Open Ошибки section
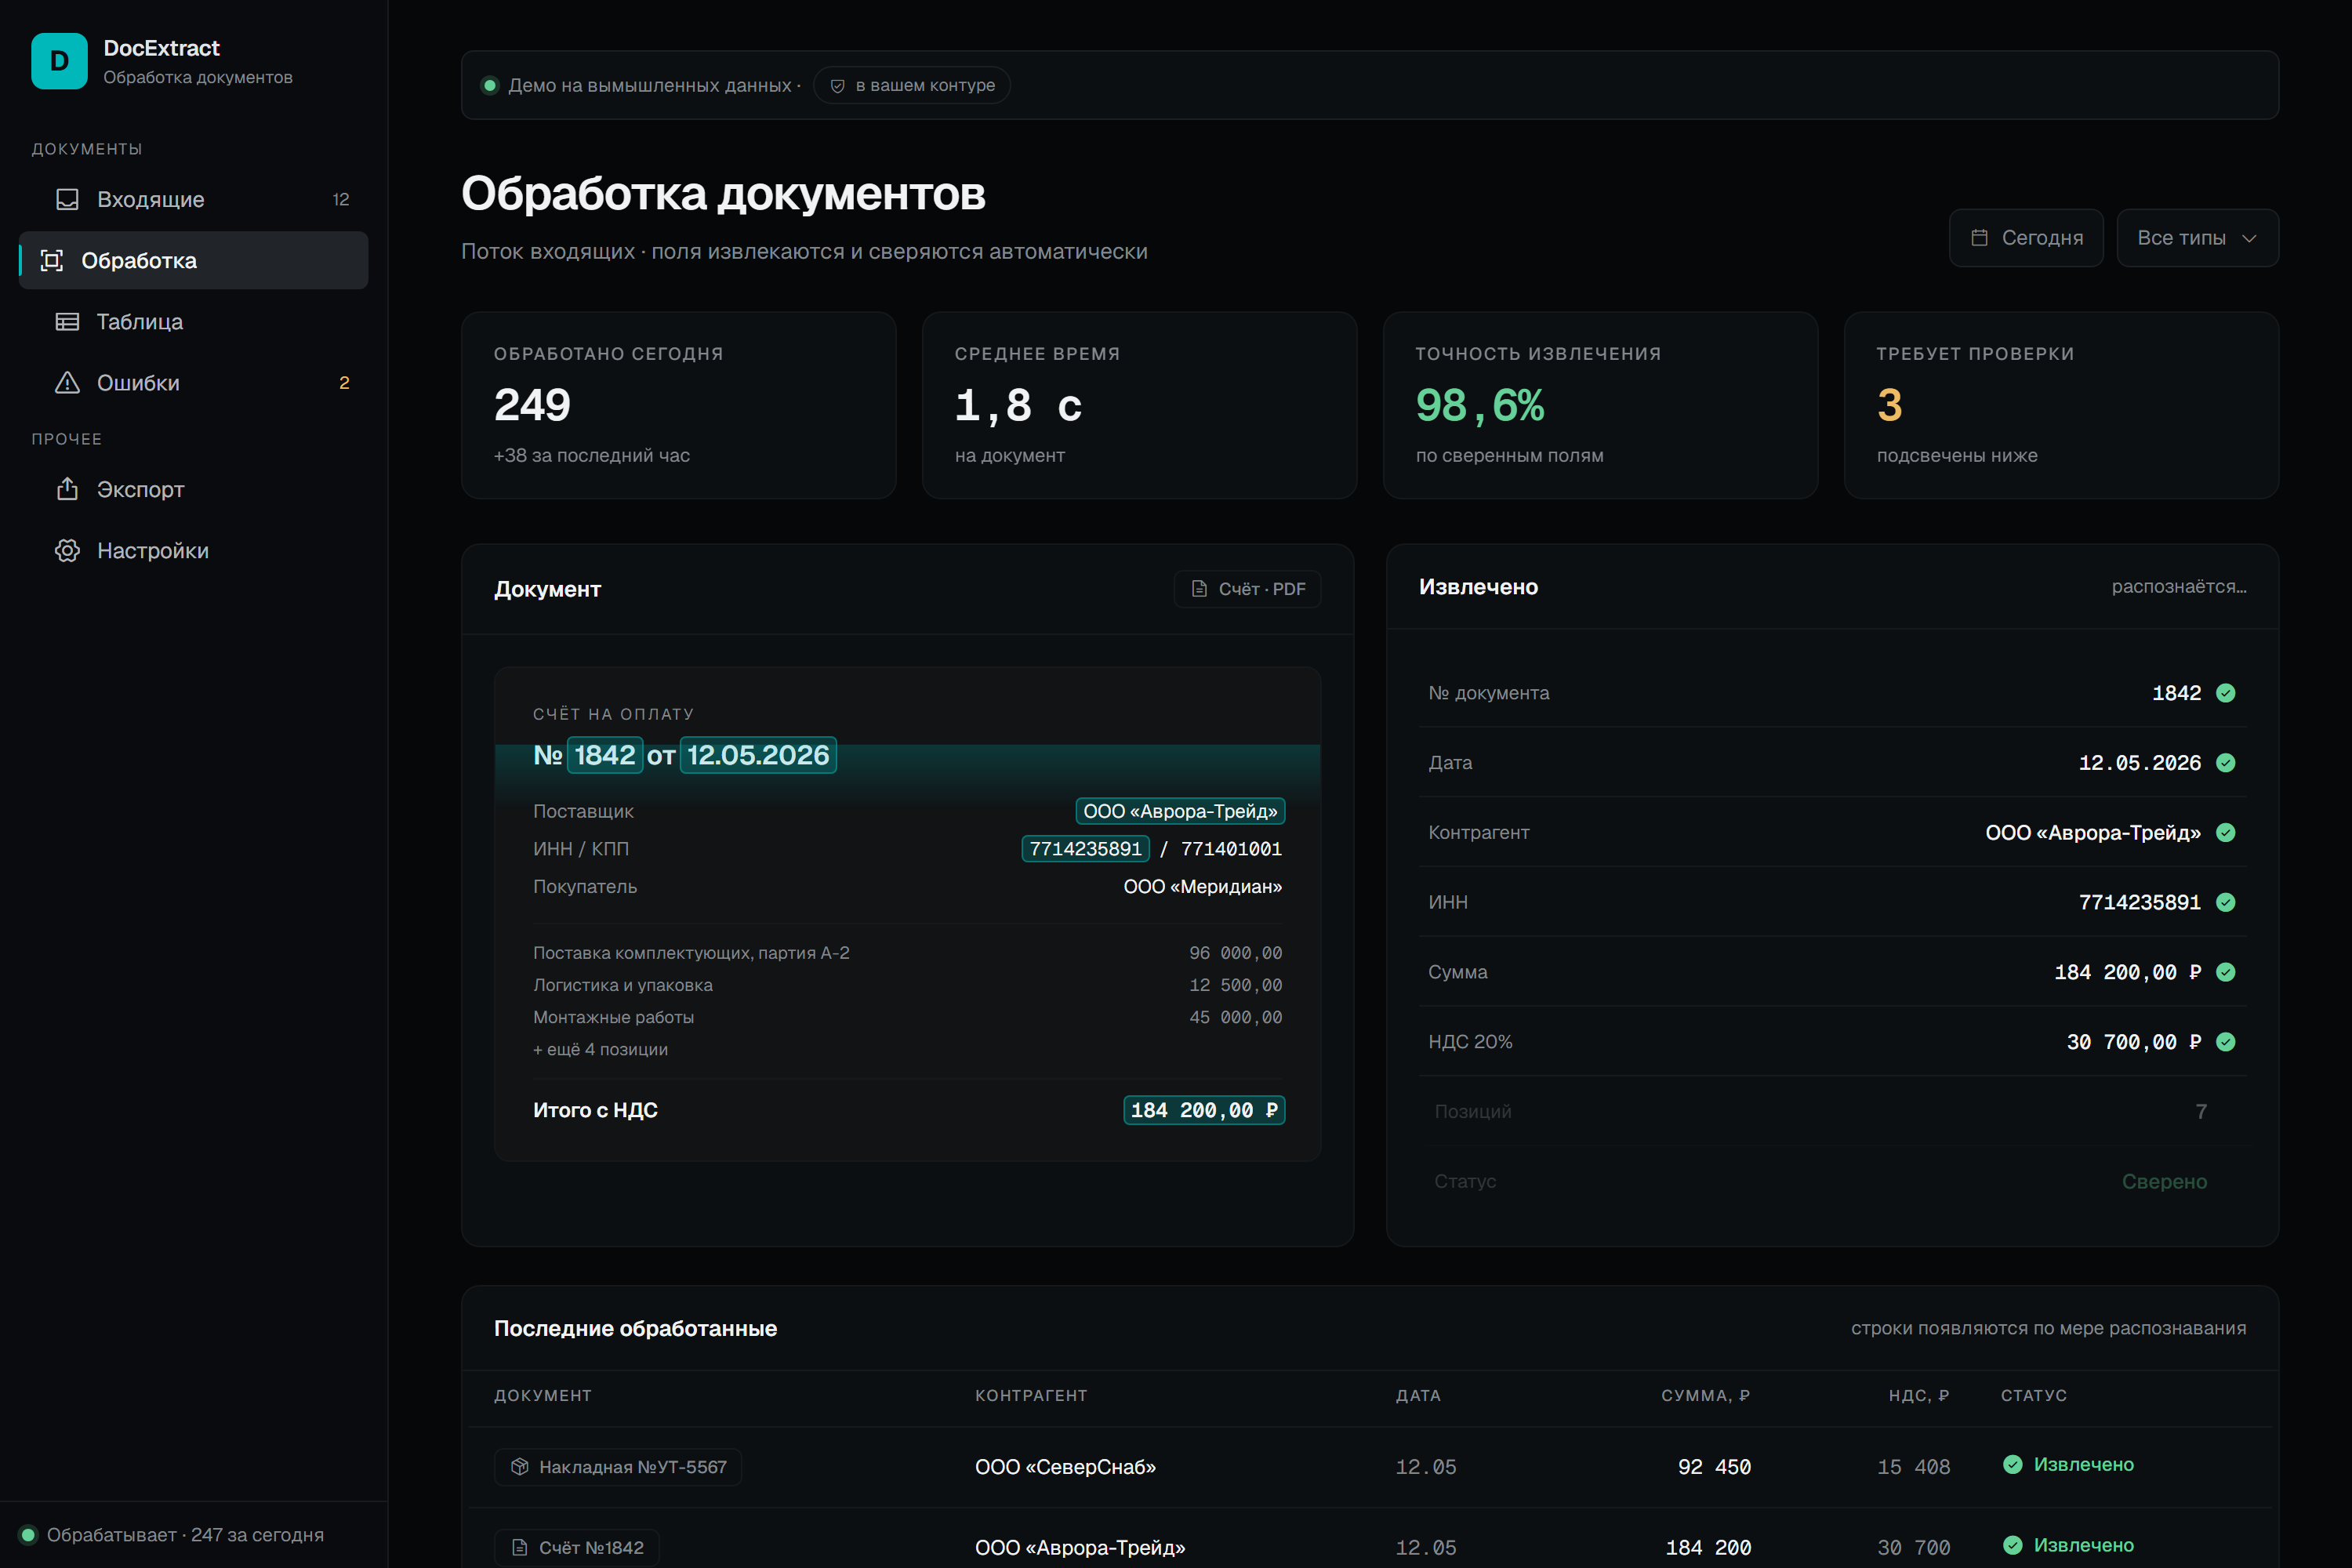Screen dimensions: 2352x1568 click(x=193, y=382)
